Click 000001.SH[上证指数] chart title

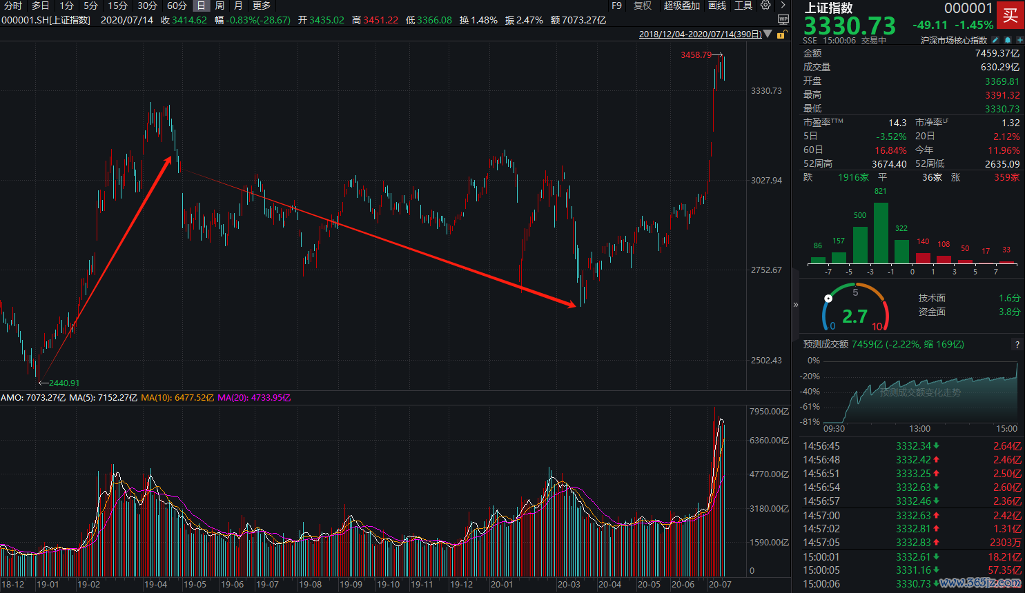click(46, 20)
